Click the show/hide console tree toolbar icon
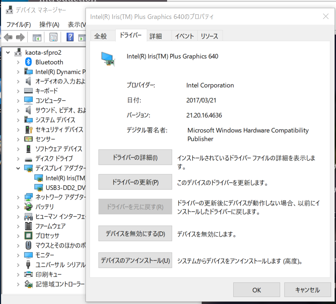 tap(37, 37)
